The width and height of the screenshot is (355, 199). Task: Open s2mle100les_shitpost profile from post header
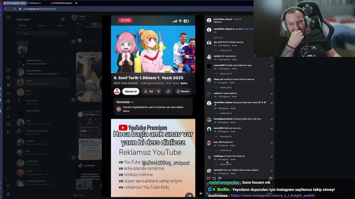click(223, 19)
